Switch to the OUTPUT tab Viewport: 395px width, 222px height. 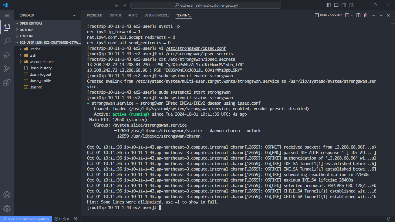(115, 15)
